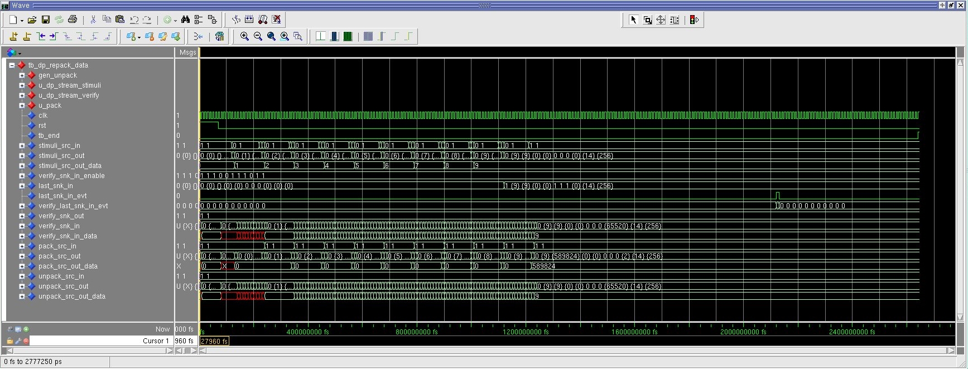This screenshot has width=968, height=369.
Task: Click the Find binoculars icon
Action: pyautogui.click(x=185, y=20)
